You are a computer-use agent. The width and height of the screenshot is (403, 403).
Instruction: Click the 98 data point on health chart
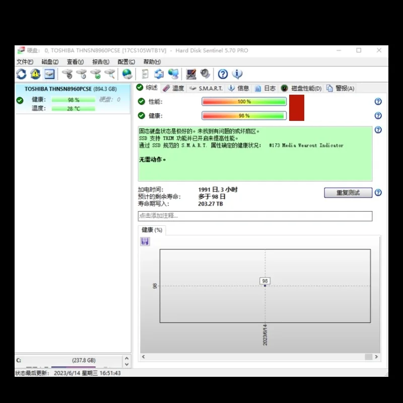tap(265, 286)
